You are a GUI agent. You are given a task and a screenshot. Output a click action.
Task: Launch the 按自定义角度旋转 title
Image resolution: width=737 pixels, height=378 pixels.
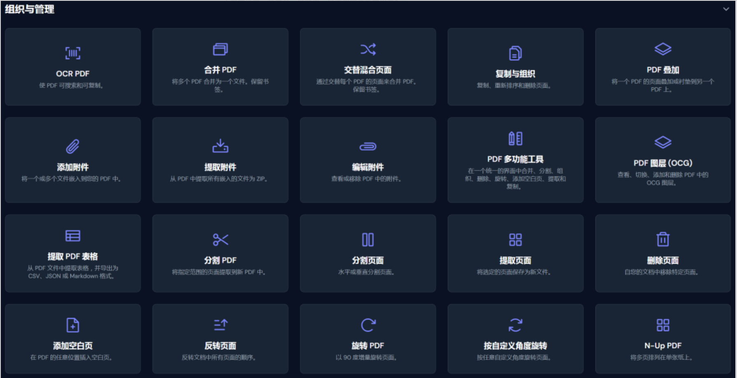515,346
